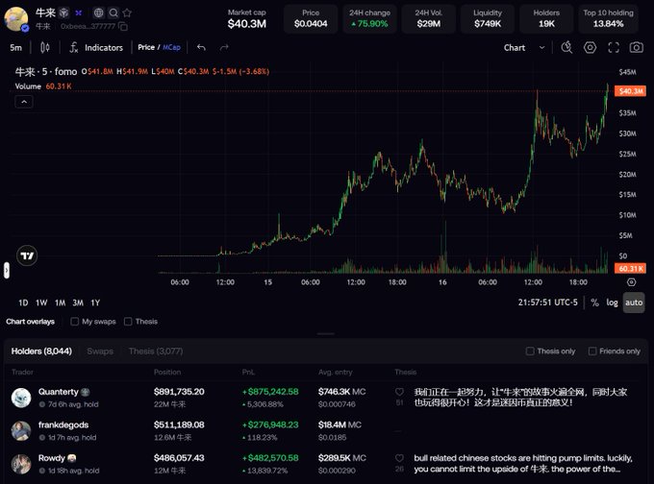The height and width of the screenshot is (484, 654).
Task: Sort by PnL column header
Action: pos(248,372)
